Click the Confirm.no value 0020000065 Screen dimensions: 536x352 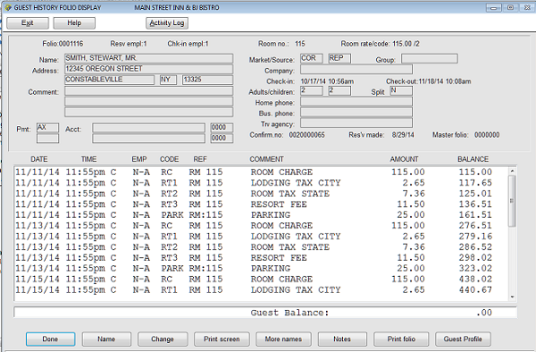(307, 135)
